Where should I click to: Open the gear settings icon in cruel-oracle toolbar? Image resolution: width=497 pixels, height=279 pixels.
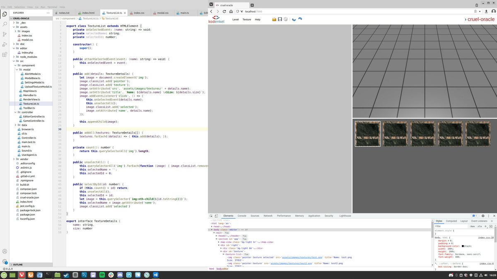(x=286, y=19)
